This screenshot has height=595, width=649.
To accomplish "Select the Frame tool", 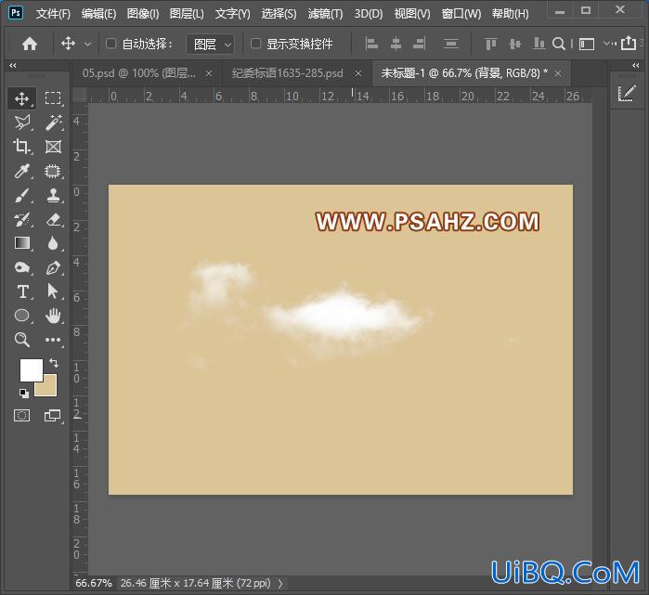I will coord(53,147).
